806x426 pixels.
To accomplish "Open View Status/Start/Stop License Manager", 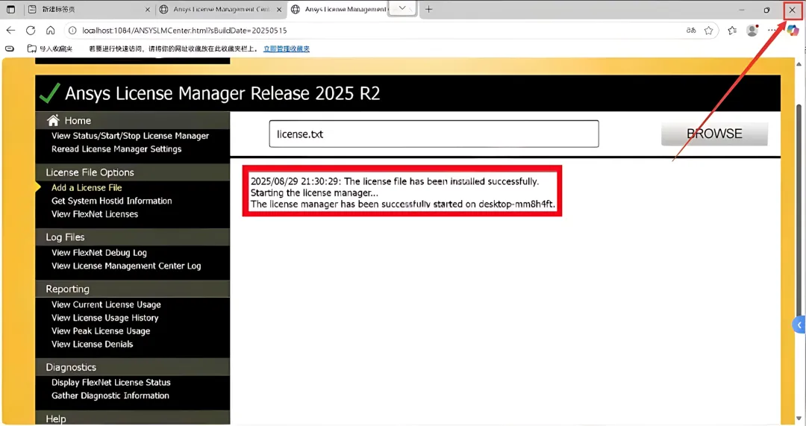I will click(130, 136).
